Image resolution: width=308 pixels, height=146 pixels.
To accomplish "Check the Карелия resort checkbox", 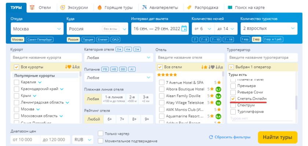I will tap(16, 82).
